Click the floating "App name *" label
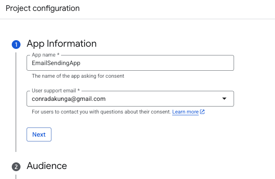Image resolution: width=275 pixels, height=179 pixels. click(45, 55)
